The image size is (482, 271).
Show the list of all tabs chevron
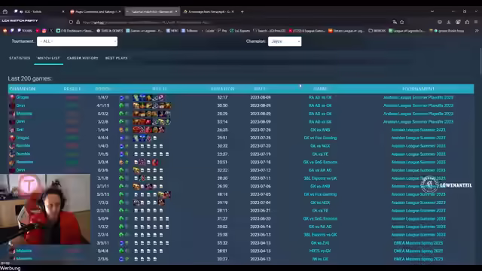[432, 12]
